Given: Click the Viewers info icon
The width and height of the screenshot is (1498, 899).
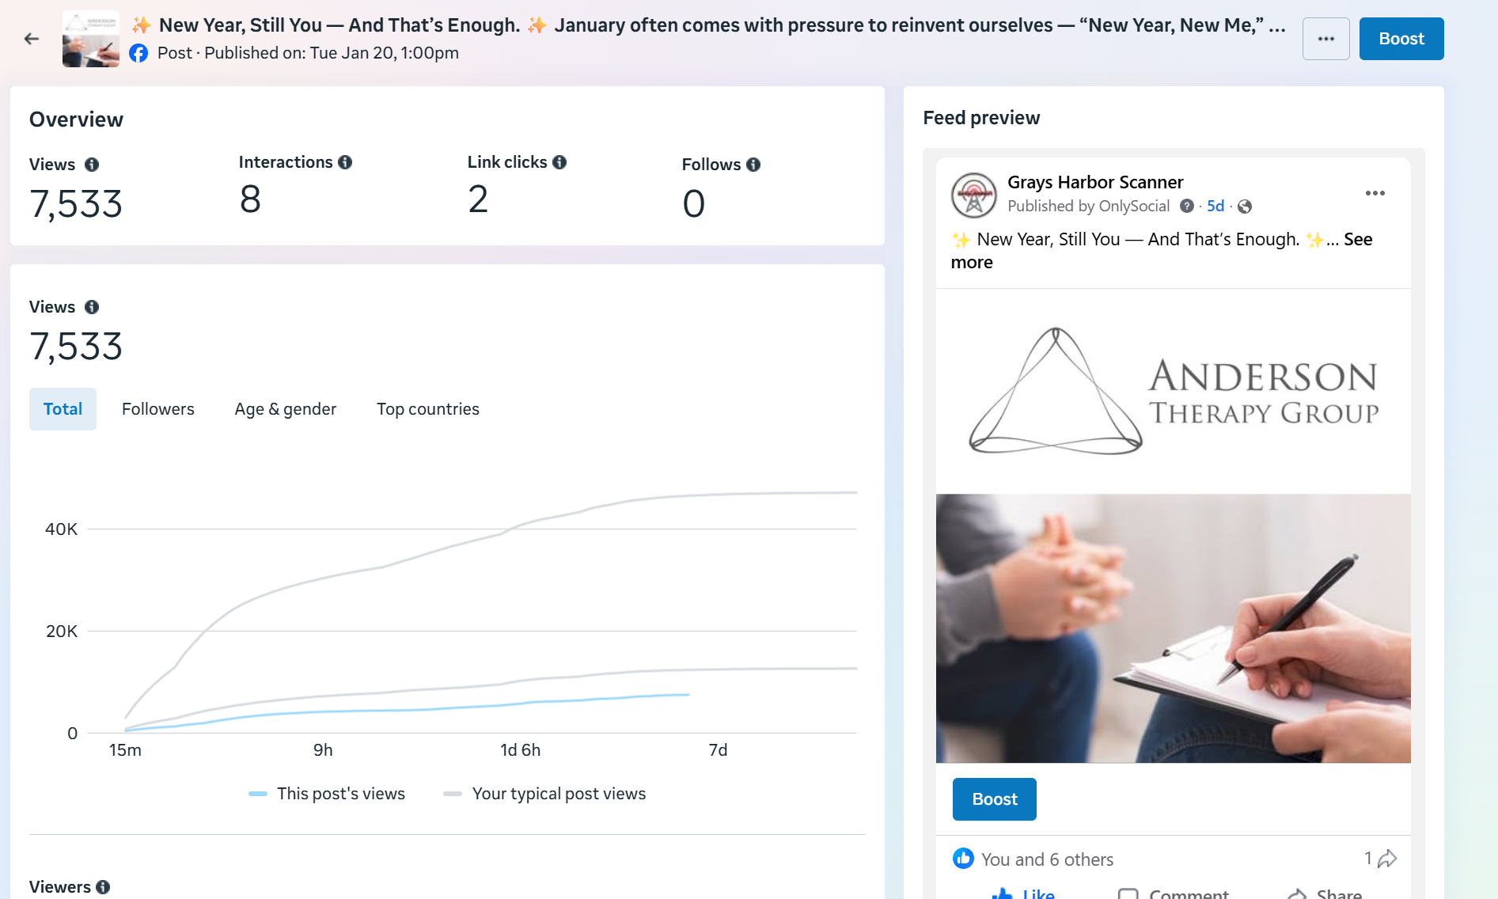Looking at the screenshot, I should pyautogui.click(x=103, y=887).
